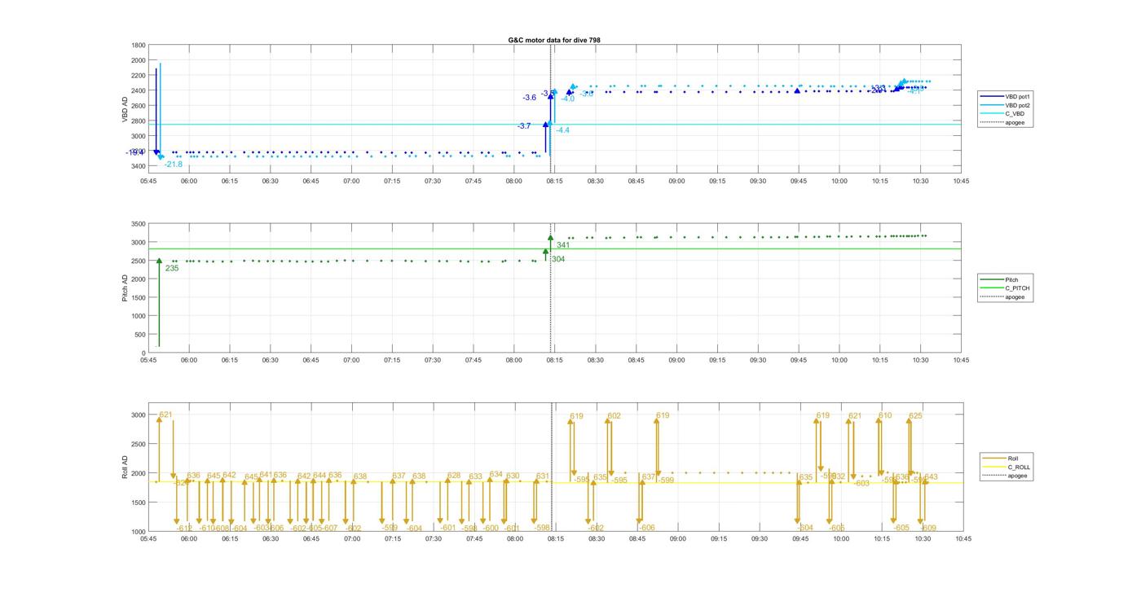The image size is (1141, 597).
Task: Click the "05:45" time tick under the Roll plot
Action: coord(148,538)
